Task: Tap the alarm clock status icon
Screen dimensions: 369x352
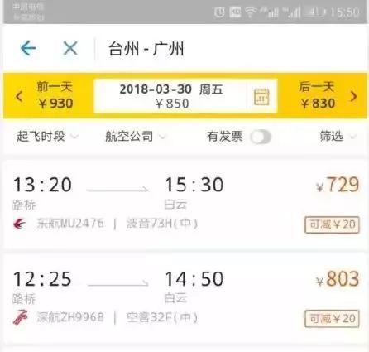Action: click(x=219, y=12)
